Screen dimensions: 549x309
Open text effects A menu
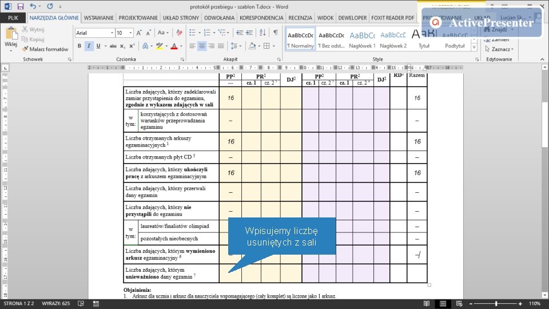(x=147, y=46)
